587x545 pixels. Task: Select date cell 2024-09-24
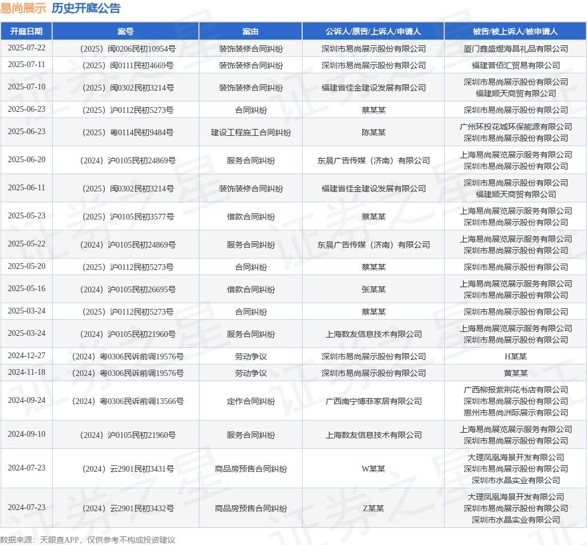pyautogui.click(x=26, y=400)
